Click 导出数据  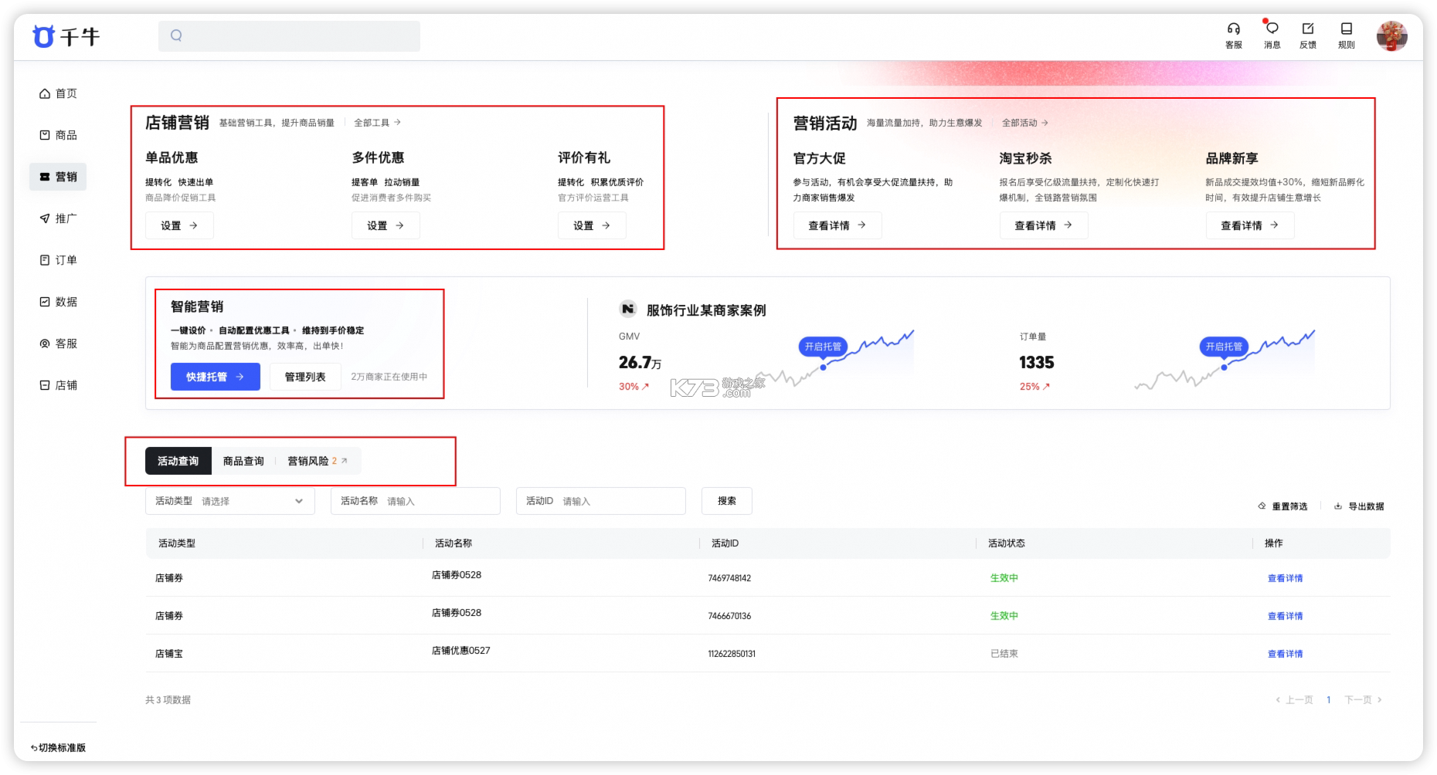pyautogui.click(x=1359, y=506)
